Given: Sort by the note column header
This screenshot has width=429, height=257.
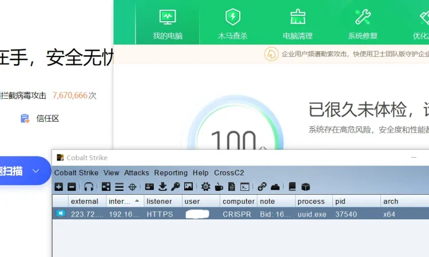Looking at the screenshot, I should click(x=276, y=201).
